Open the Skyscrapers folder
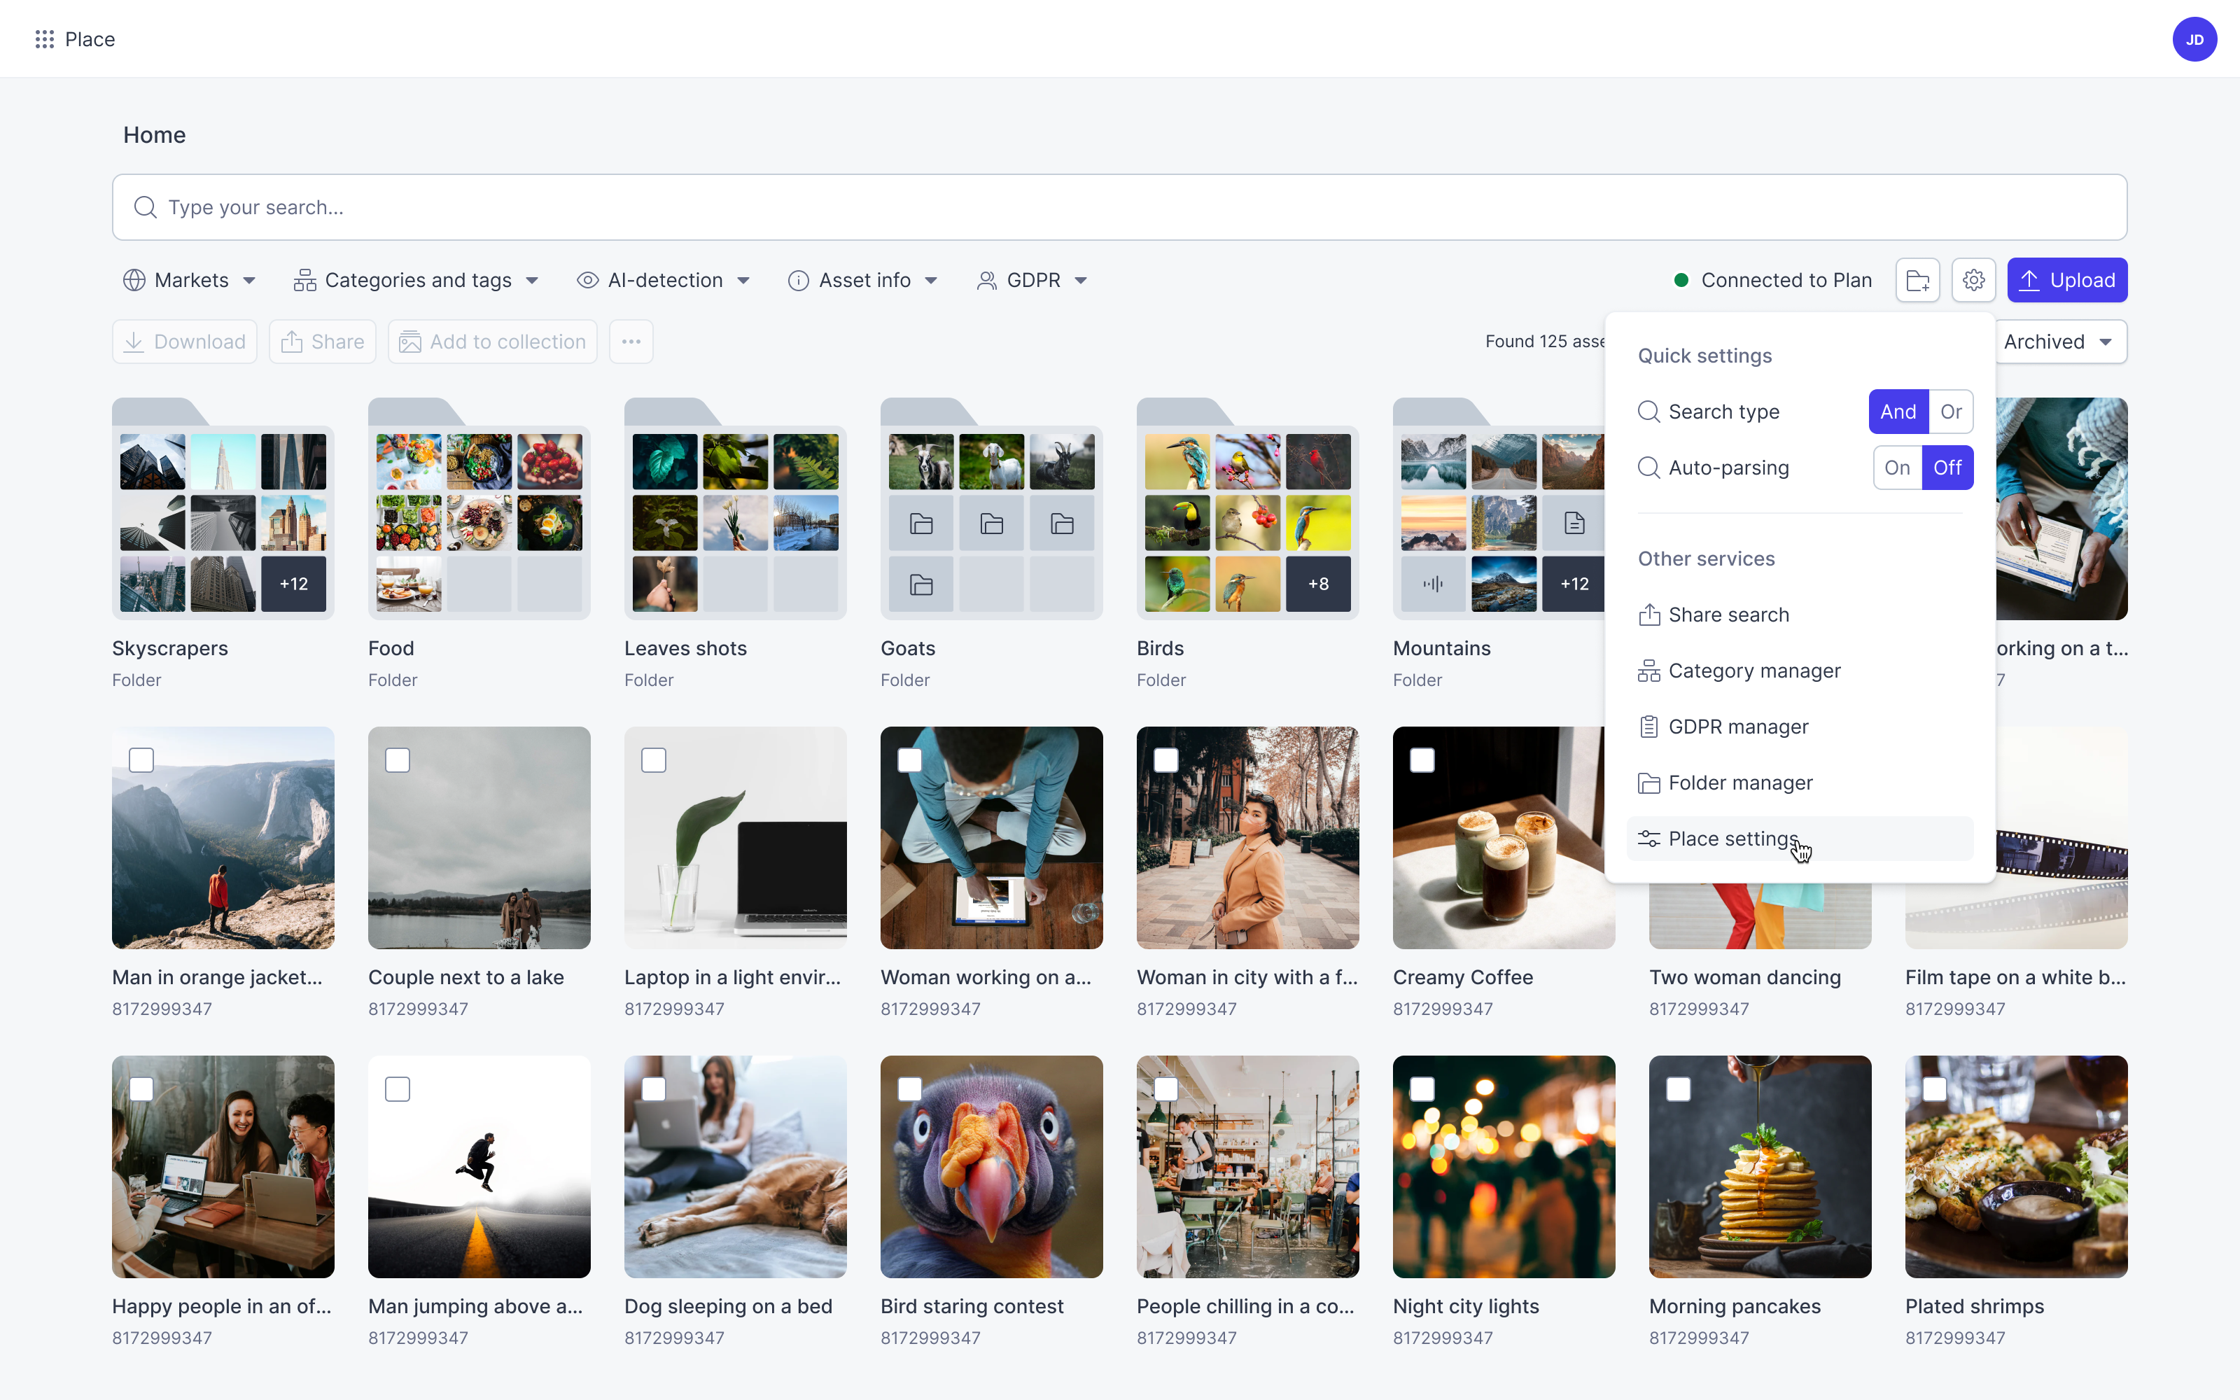The image size is (2240, 1400). click(x=223, y=510)
